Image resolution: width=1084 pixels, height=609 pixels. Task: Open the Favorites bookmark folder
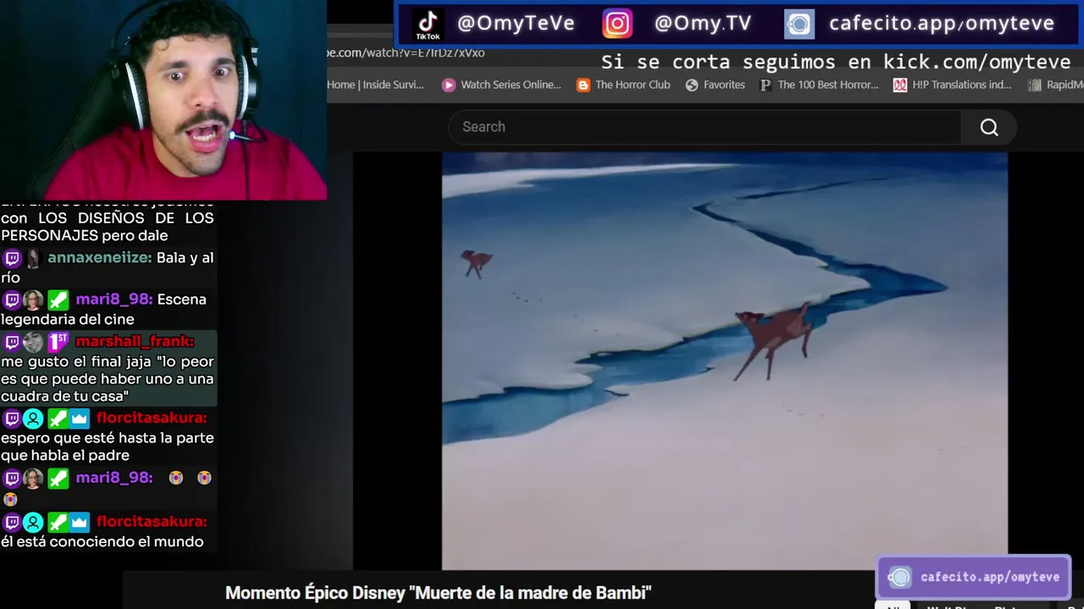tap(716, 85)
